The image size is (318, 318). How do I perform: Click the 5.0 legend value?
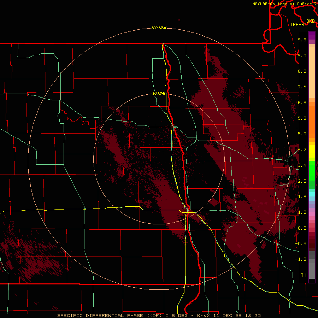pos(302,134)
